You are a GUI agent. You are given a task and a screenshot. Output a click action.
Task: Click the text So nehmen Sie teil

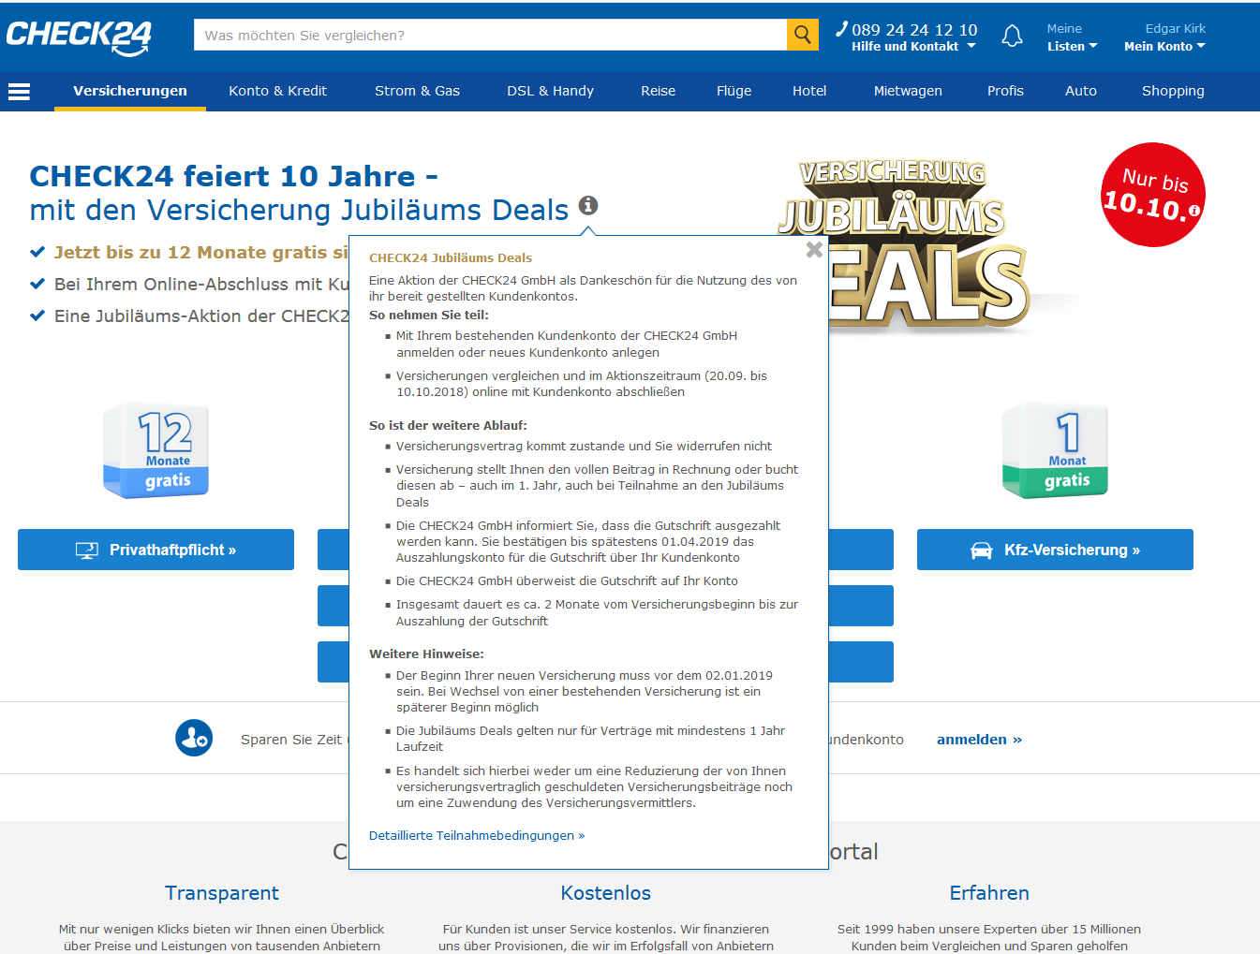click(429, 315)
